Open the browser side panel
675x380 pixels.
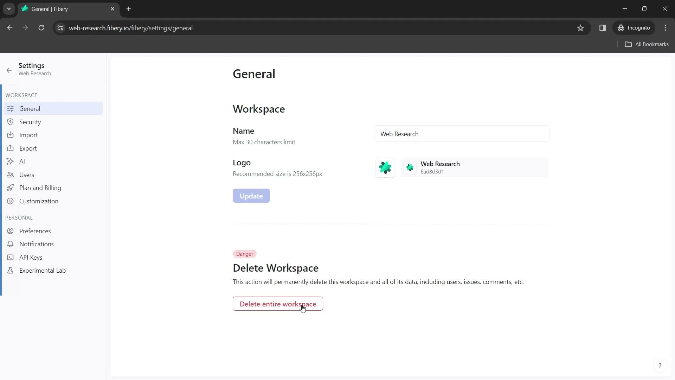(603, 28)
